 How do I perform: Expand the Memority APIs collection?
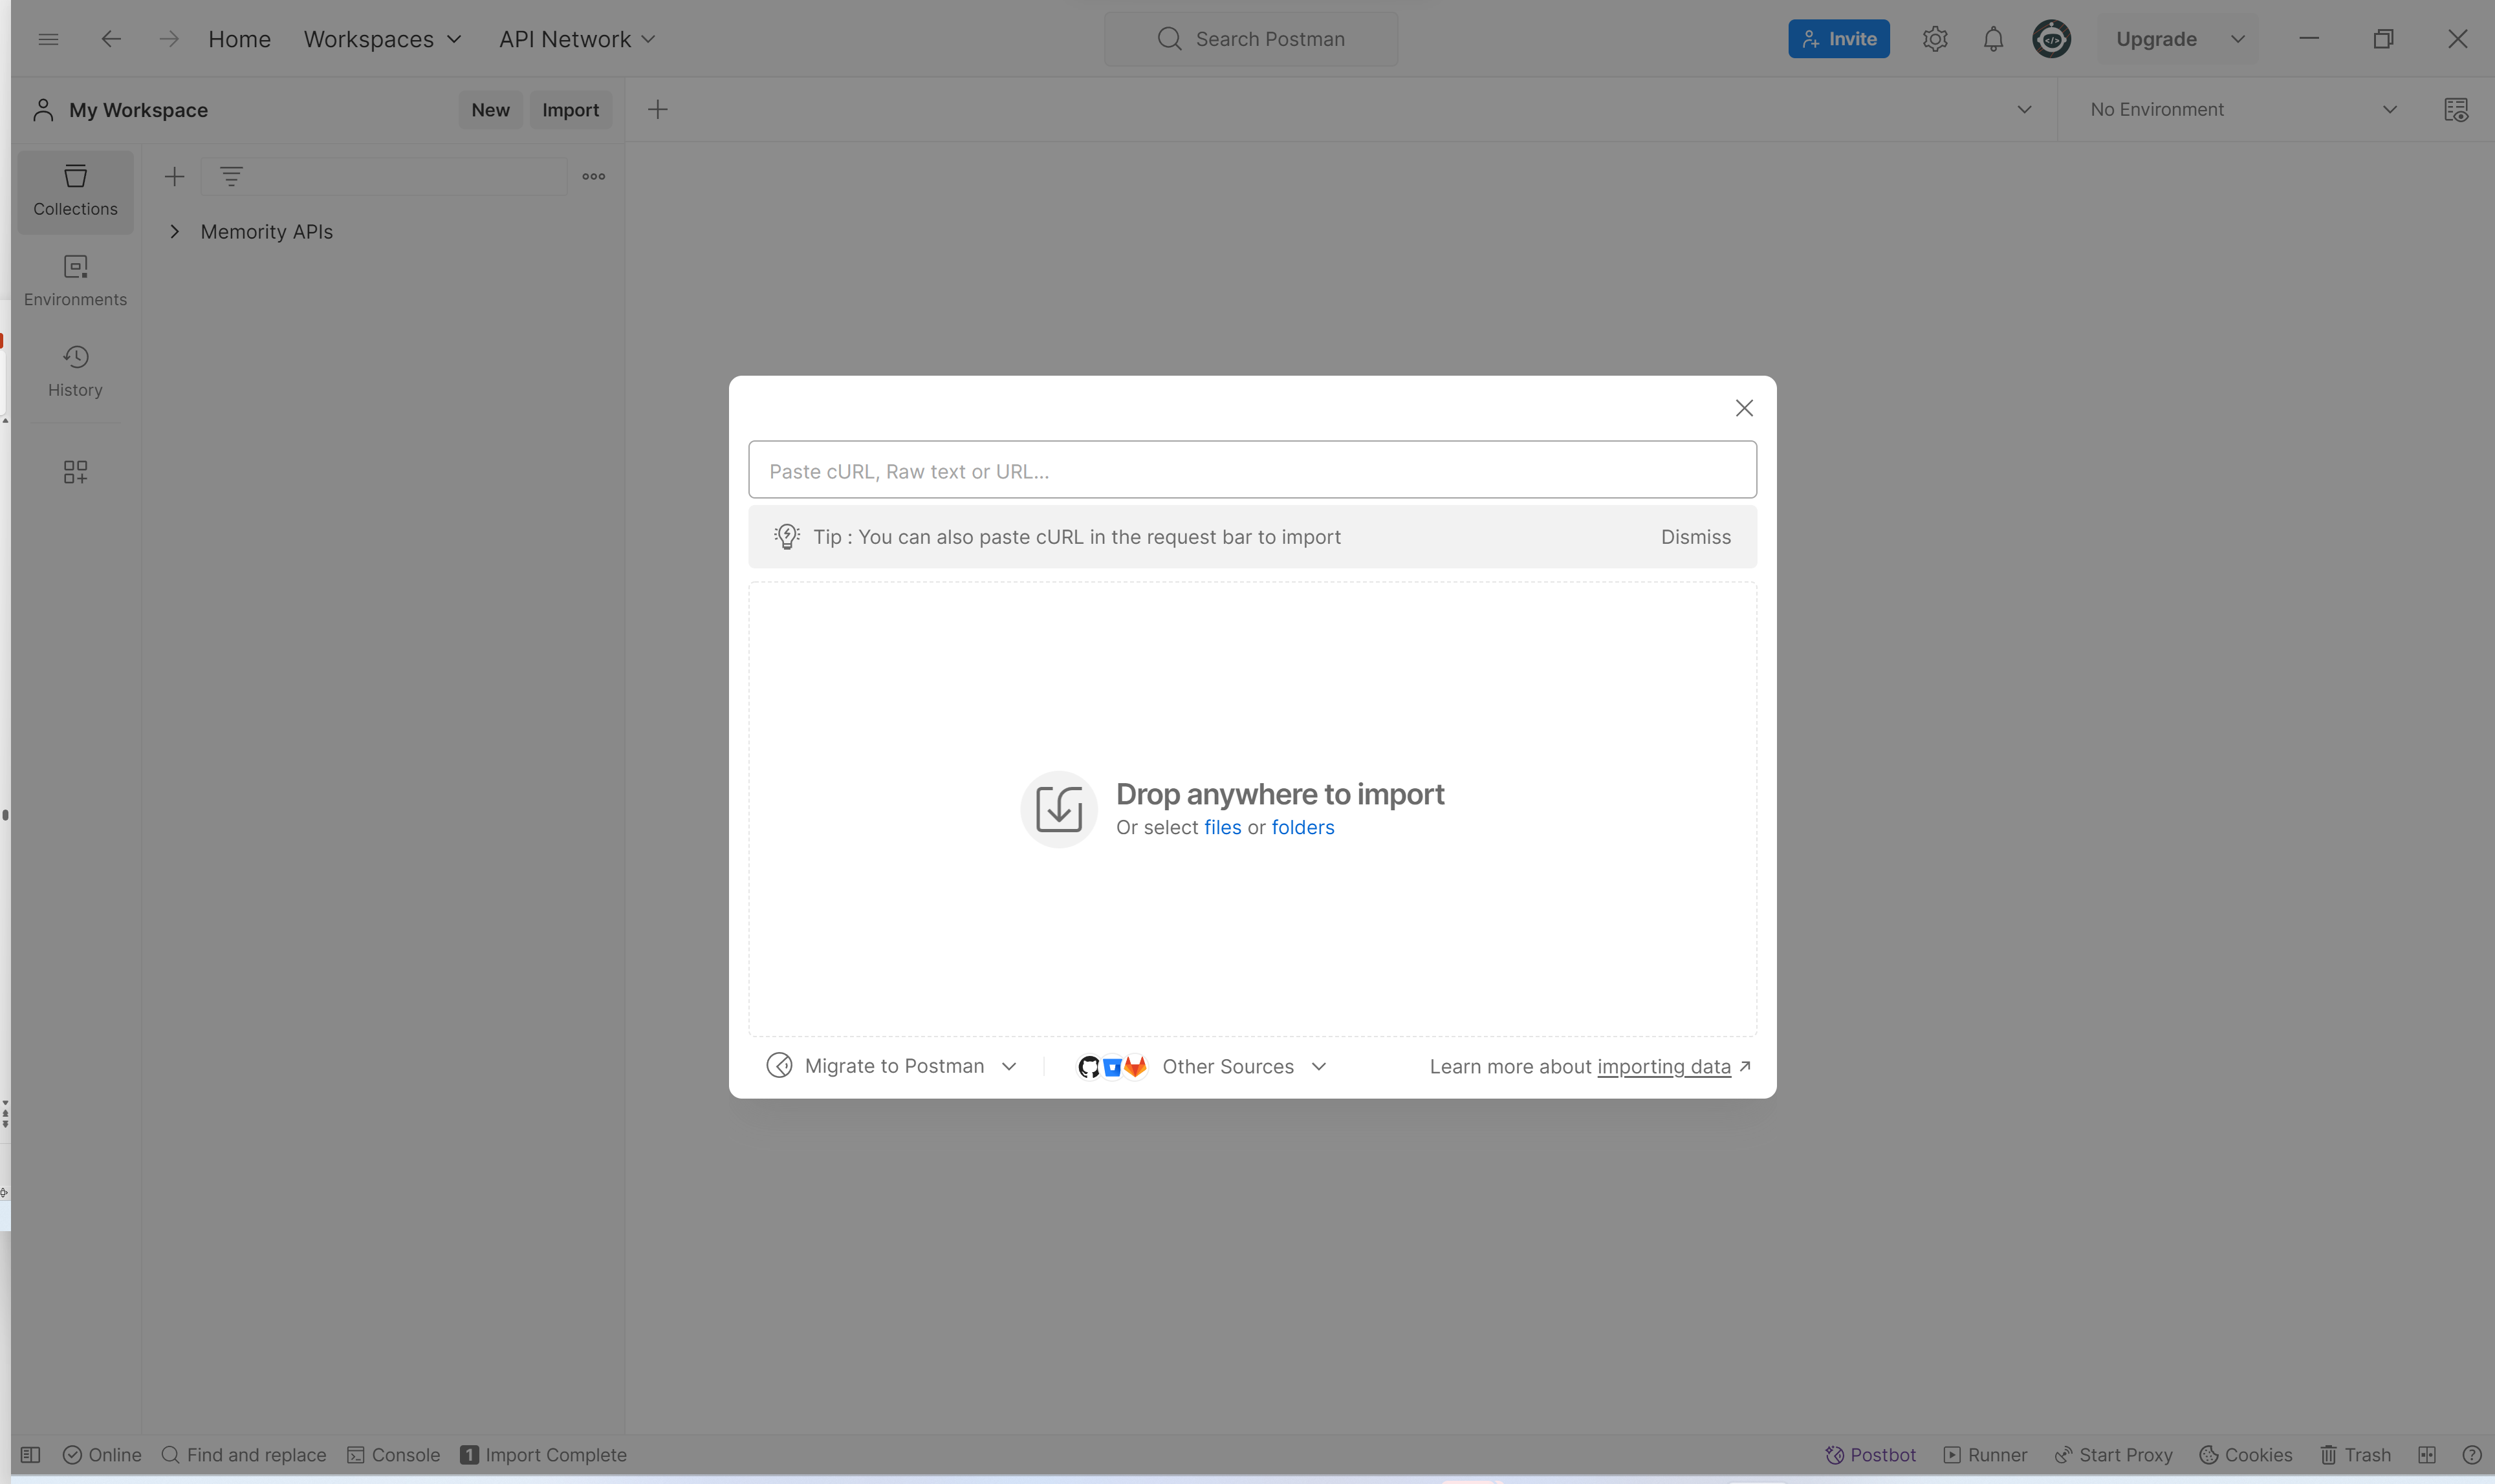pos(175,232)
